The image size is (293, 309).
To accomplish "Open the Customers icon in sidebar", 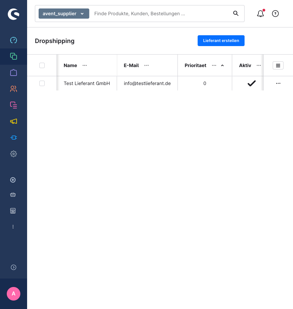I will [x=14, y=89].
